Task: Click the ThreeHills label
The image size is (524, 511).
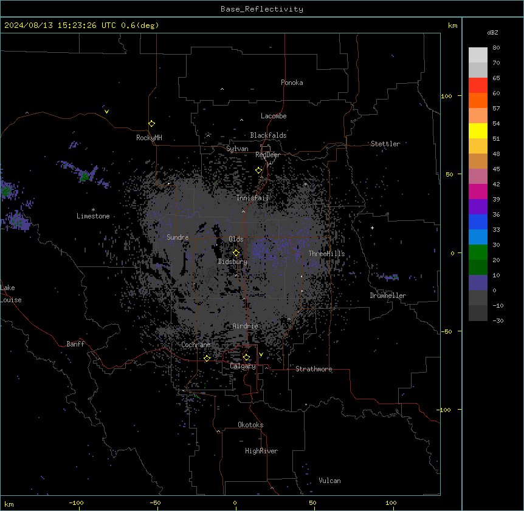Action: pos(326,254)
